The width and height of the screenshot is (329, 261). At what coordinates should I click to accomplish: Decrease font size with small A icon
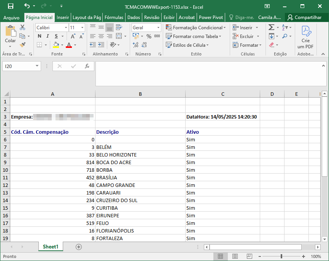tap(81, 36)
